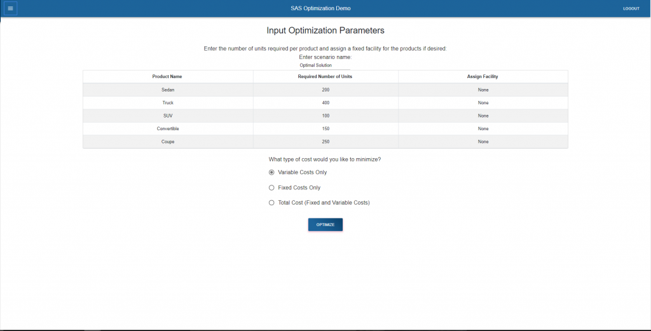This screenshot has height=331, width=651.
Task: Open Assign Facility dropdown for Sedan
Action: 483,90
